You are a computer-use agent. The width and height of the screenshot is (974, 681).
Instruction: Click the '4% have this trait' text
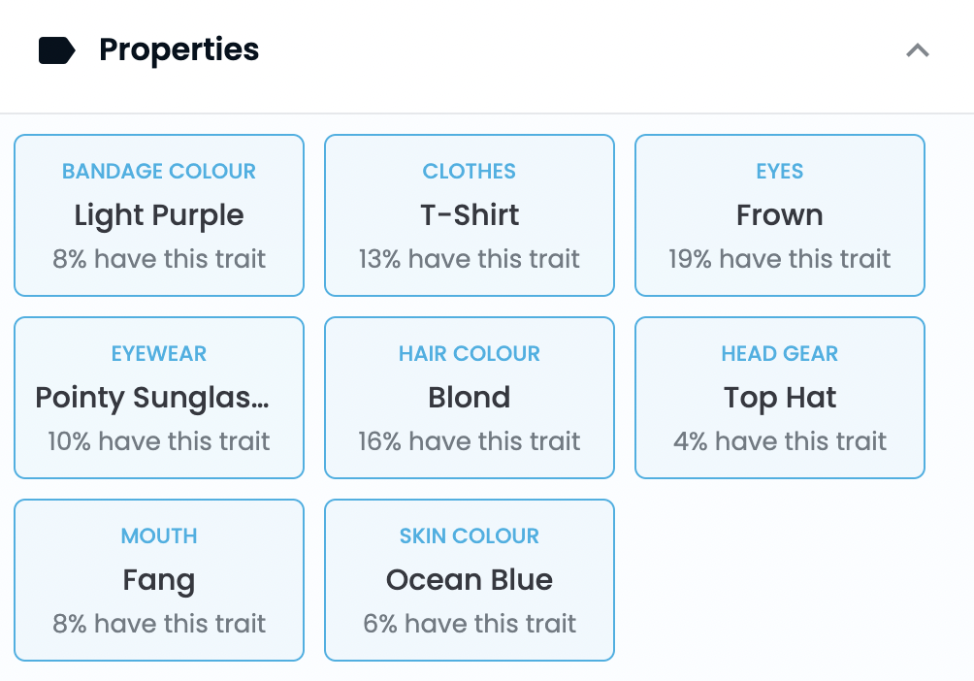pyautogui.click(x=780, y=441)
